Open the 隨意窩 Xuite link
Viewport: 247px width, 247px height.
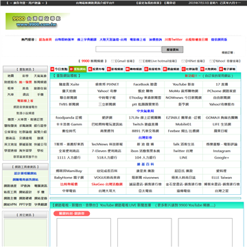pos(69,84)
